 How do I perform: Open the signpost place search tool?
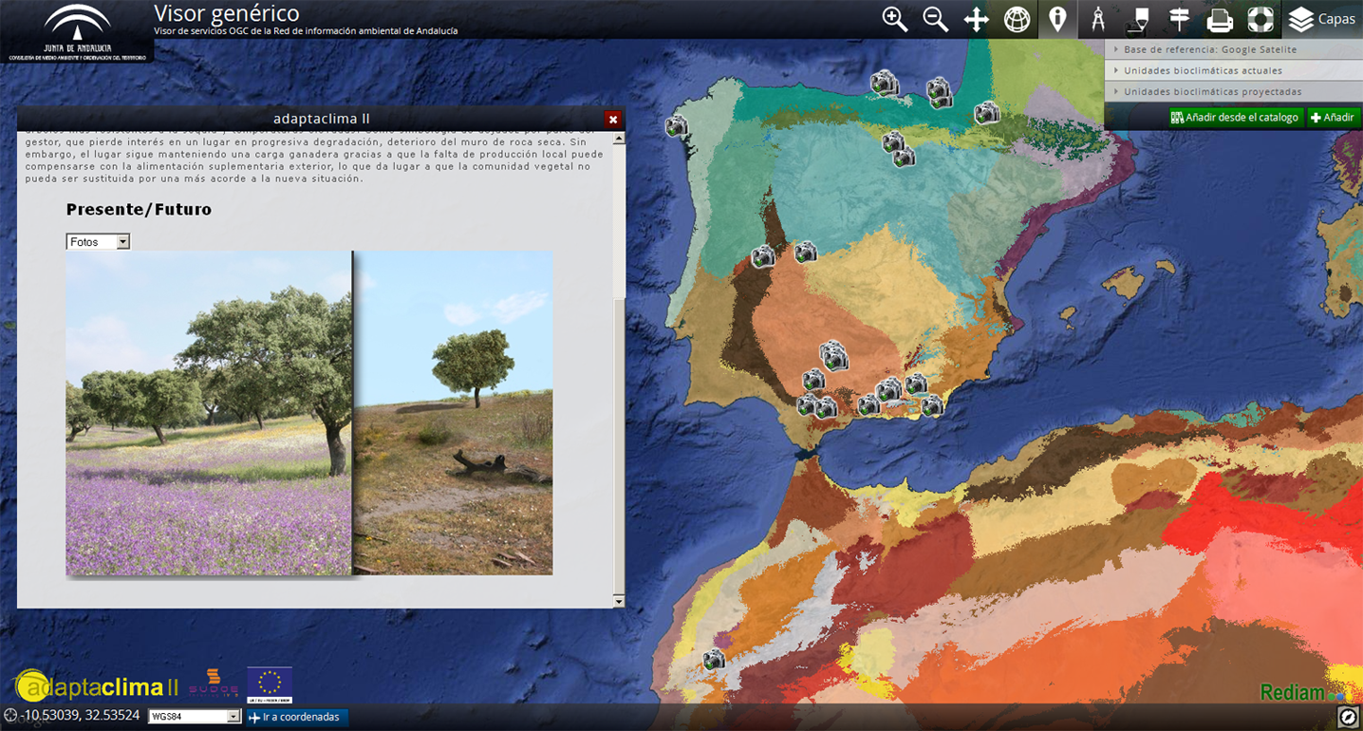tap(1179, 20)
